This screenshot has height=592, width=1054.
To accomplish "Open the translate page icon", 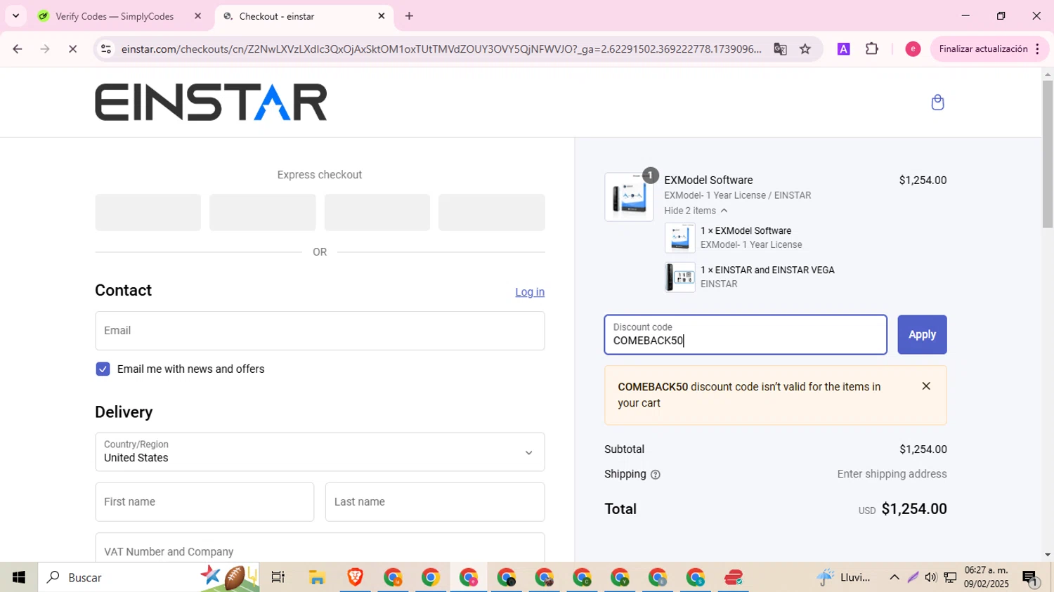I will (780, 49).
